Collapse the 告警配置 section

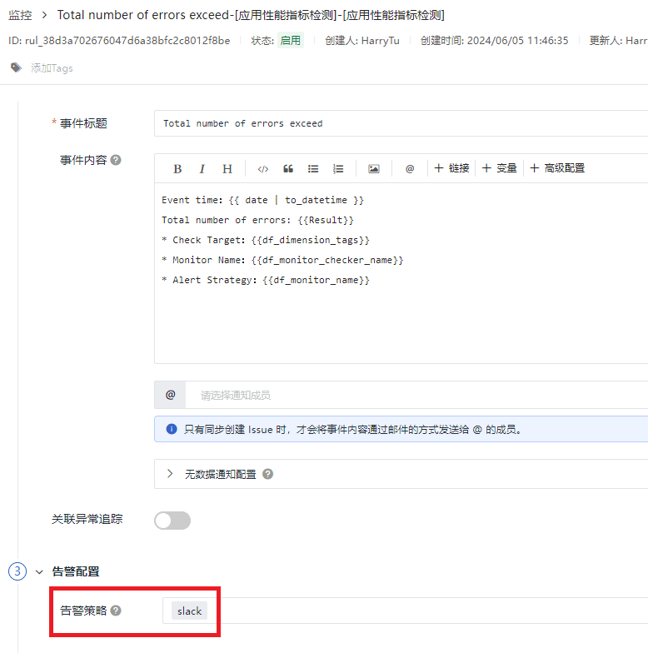pyautogui.click(x=39, y=571)
